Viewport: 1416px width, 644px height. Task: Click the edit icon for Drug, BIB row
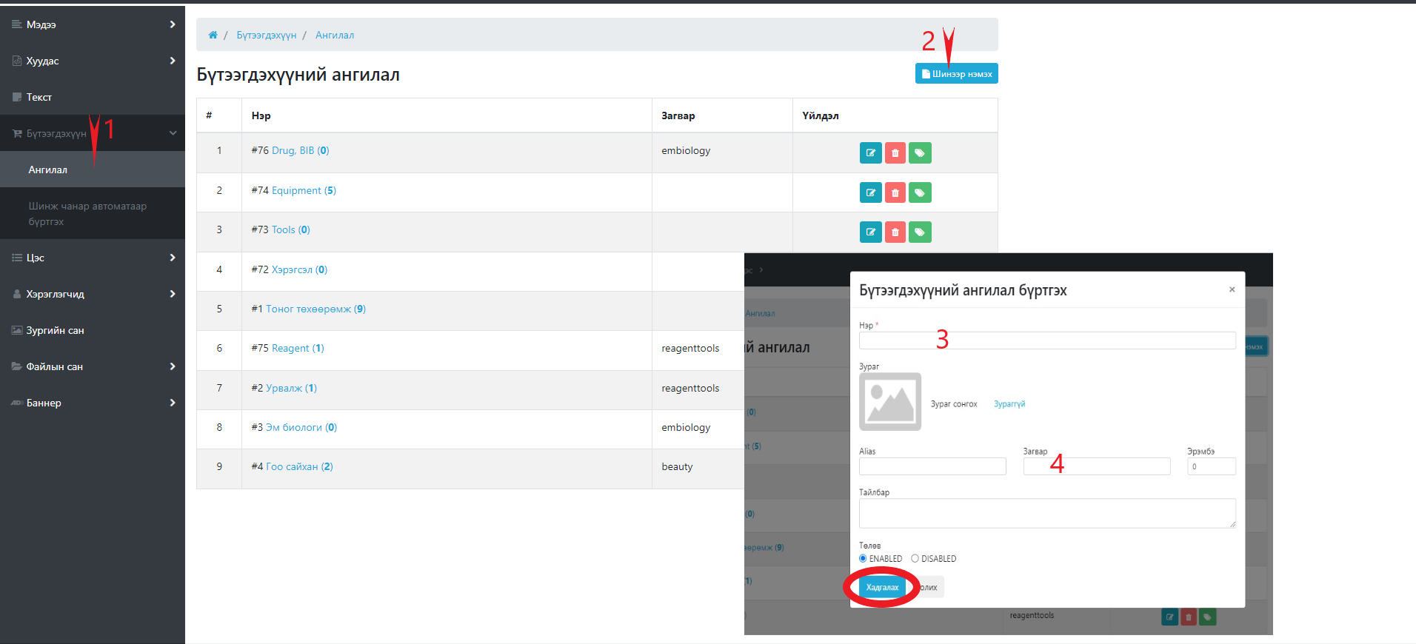[870, 153]
